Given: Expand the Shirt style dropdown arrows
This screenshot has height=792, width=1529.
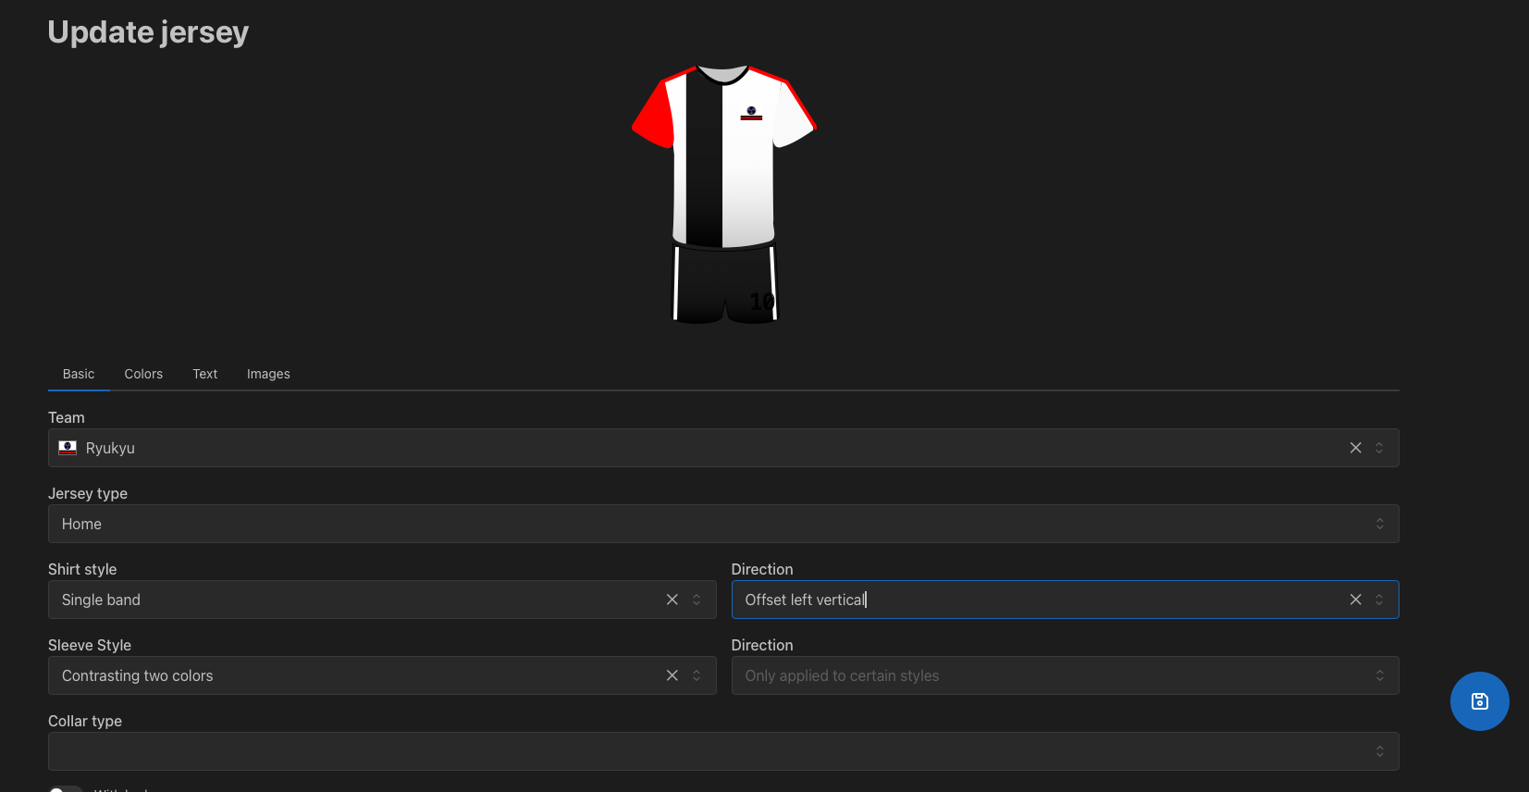Looking at the screenshot, I should tap(697, 600).
